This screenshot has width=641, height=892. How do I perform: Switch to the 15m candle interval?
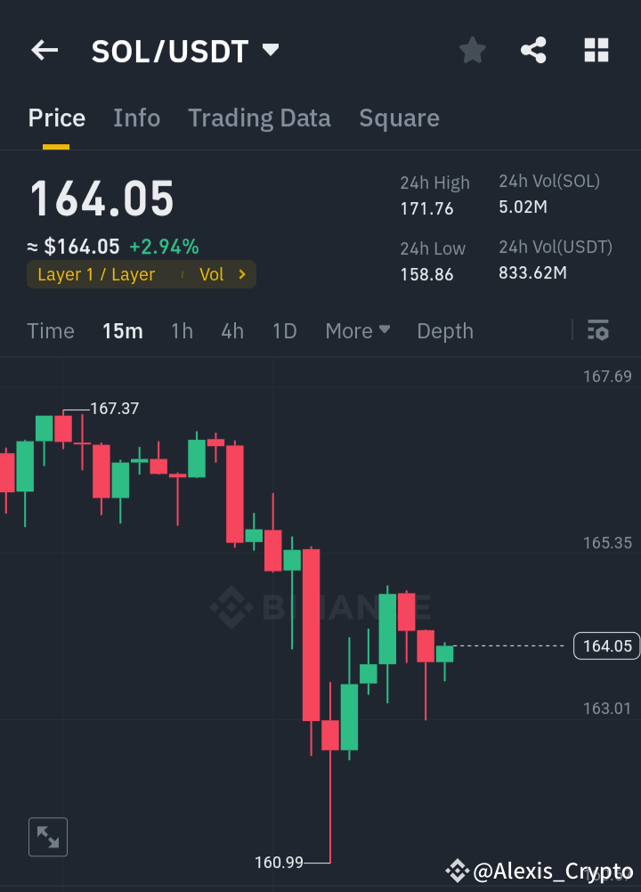pos(122,330)
